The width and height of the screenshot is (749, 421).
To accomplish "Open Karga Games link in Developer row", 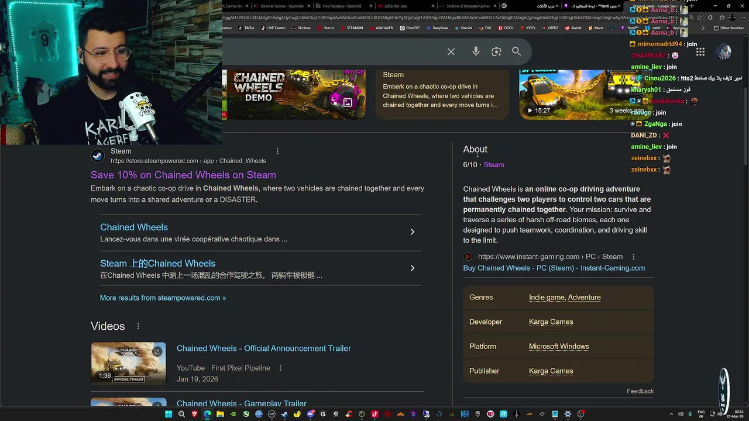I will (x=551, y=322).
